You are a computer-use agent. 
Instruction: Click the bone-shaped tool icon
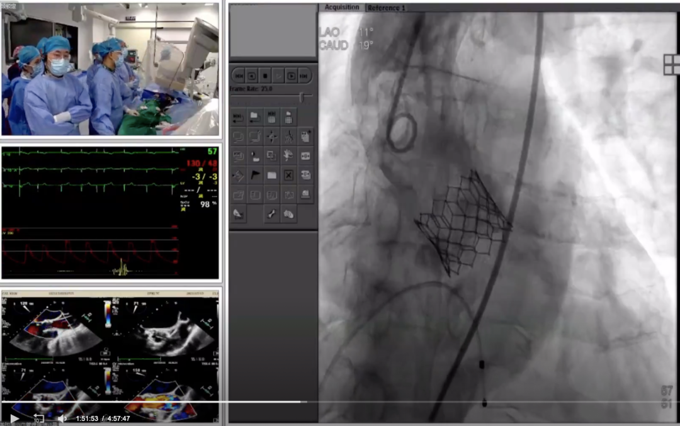tap(271, 214)
